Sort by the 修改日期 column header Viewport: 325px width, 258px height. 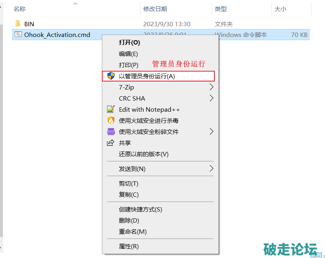[155, 9]
